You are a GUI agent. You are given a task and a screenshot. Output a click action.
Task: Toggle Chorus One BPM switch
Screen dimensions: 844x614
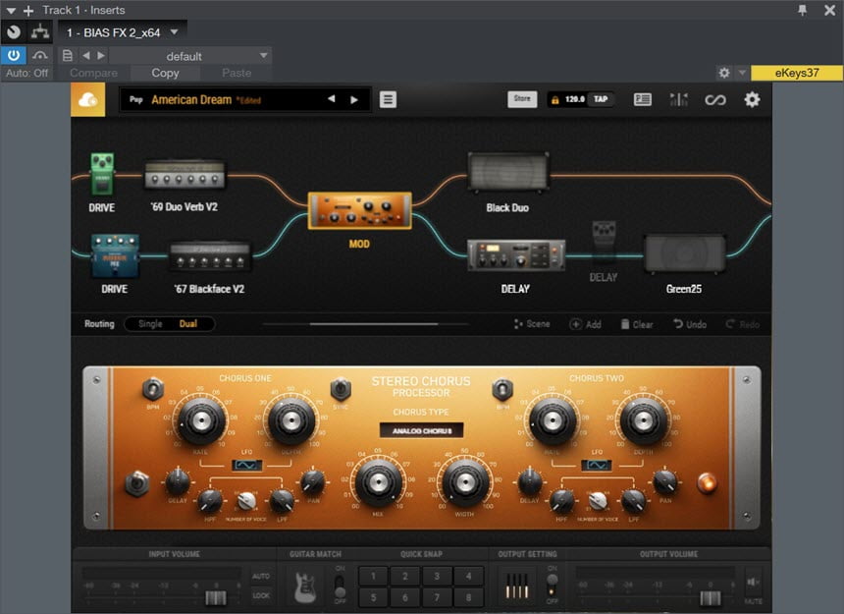153,389
